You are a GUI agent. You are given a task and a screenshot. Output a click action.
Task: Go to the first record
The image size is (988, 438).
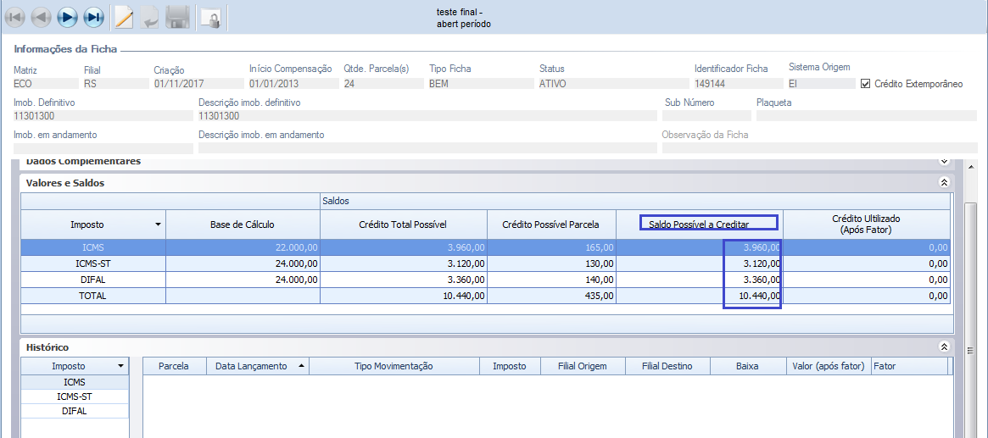[x=14, y=17]
